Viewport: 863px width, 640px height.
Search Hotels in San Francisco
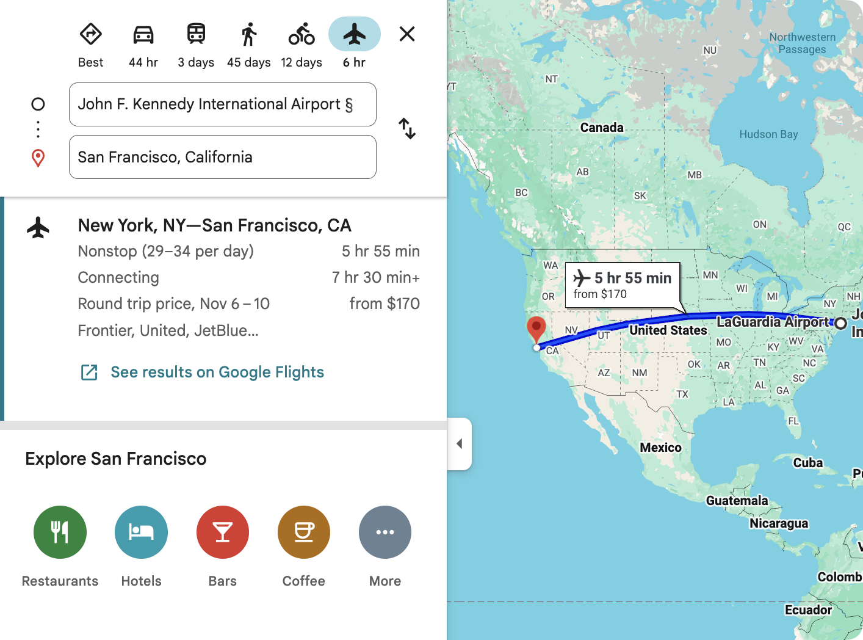coord(141,532)
